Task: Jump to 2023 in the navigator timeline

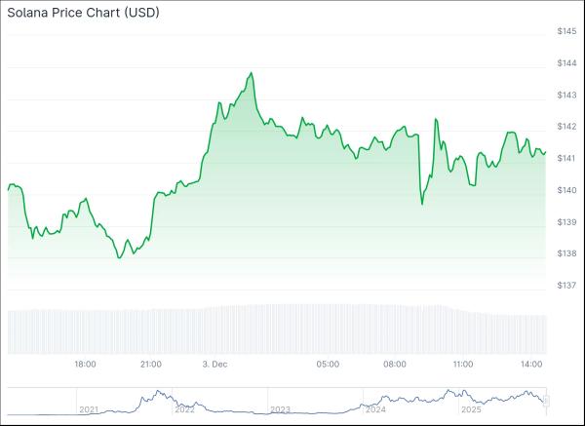Action: 280,409
